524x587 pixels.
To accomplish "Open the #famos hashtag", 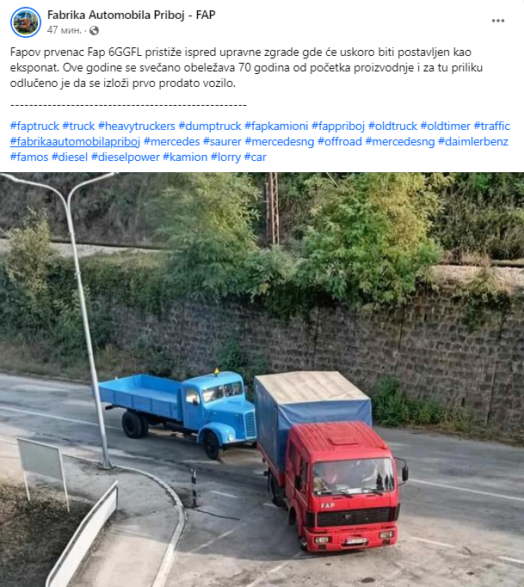I will click(29, 157).
